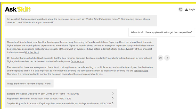
Task: Select the user question message bubble
Action: 161,32
